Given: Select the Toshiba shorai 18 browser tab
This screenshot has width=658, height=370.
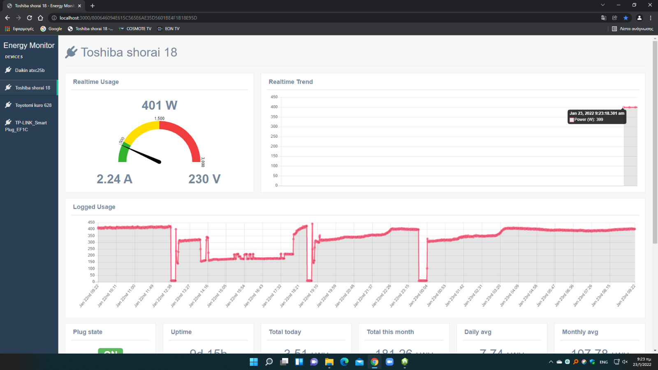Looking at the screenshot, I should 44,6.
